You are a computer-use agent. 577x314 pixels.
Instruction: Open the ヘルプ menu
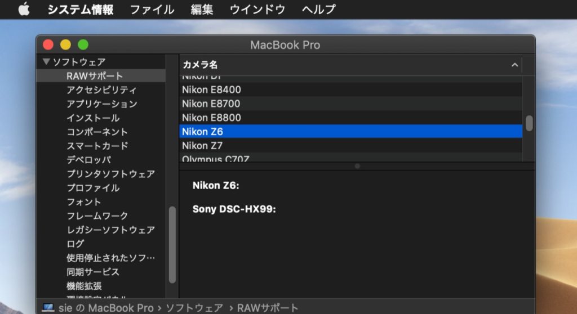319,9
